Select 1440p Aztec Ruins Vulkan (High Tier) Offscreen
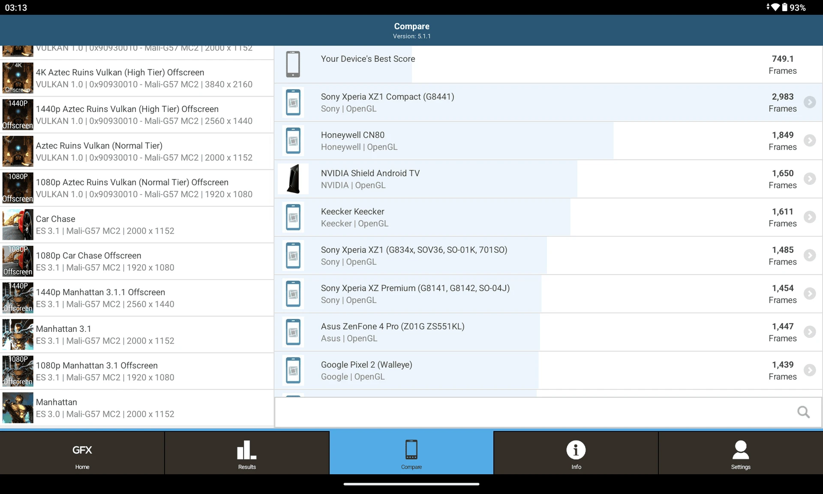 pos(137,115)
